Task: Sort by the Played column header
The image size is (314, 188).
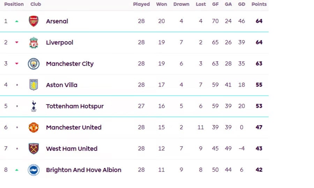Action: 141,4
